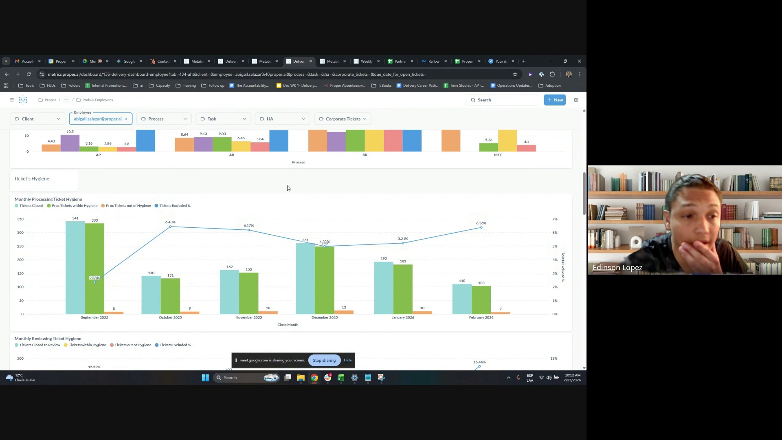Bookmark page with star icon

click(x=515, y=74)
